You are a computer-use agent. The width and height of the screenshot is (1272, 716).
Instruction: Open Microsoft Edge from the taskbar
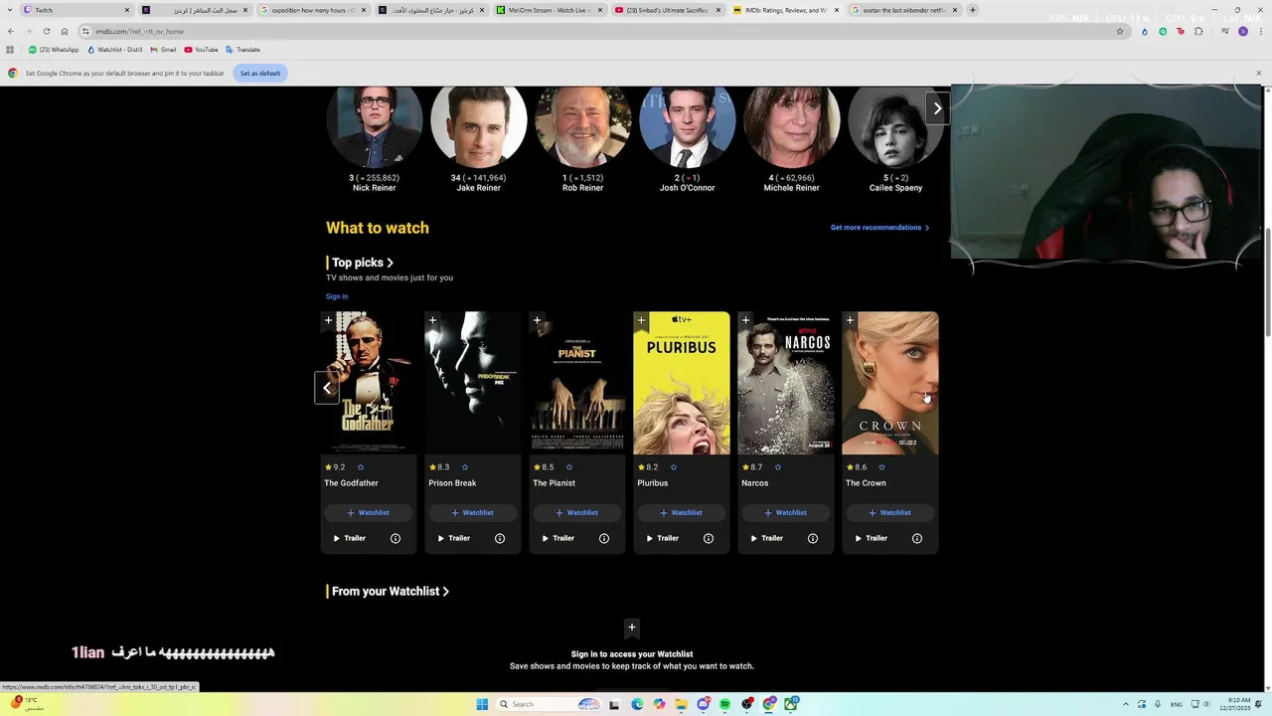click(x=637, y=704)
